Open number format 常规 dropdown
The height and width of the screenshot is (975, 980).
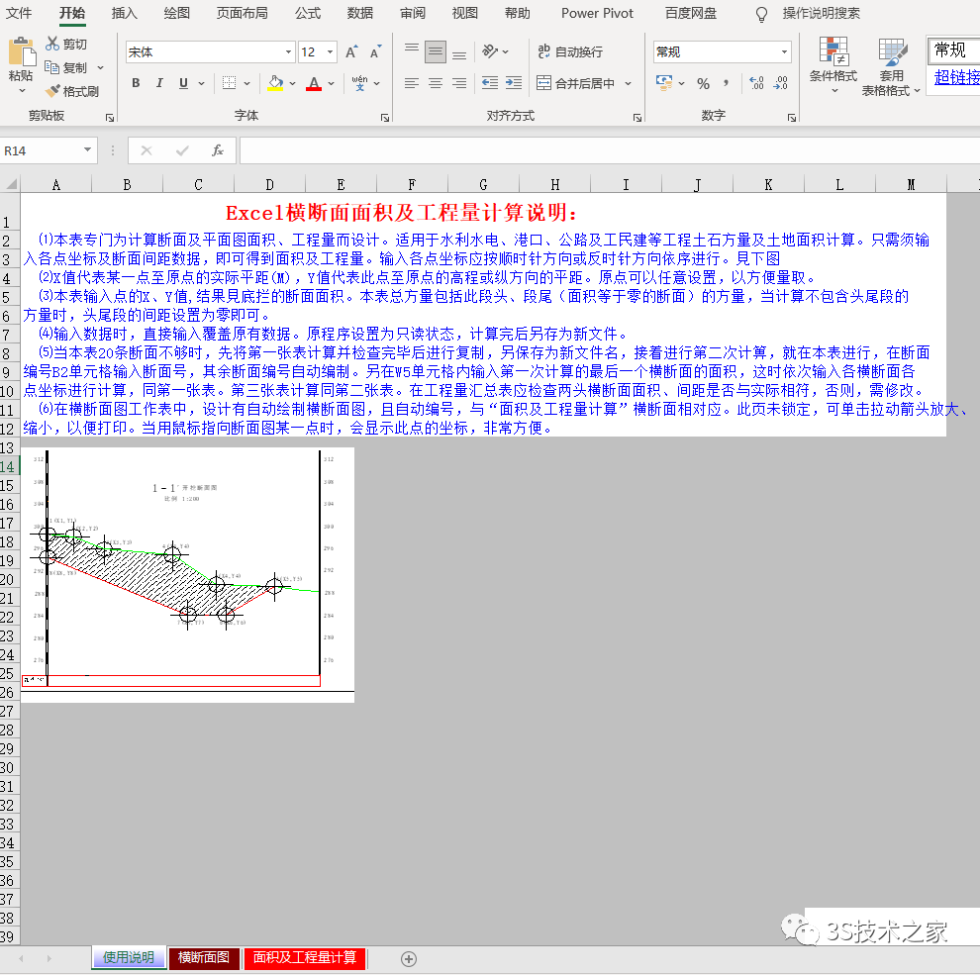tap(784, 52)
